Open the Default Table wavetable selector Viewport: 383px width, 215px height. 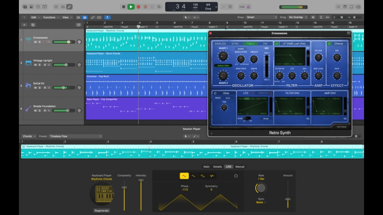(223, 65)
